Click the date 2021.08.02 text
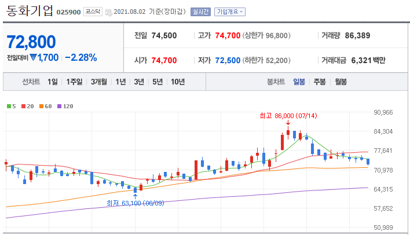Viewport: 410px width, 235px height. [130, 12]
